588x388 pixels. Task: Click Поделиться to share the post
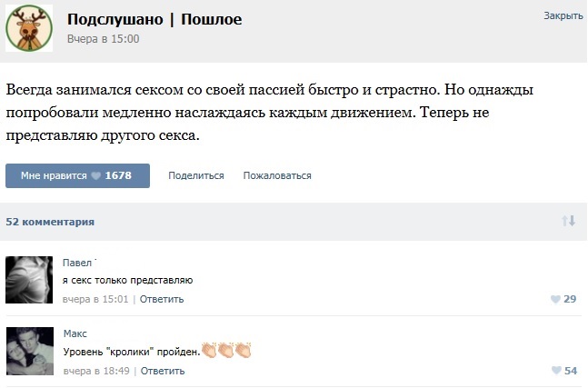[x=195, y=175]
